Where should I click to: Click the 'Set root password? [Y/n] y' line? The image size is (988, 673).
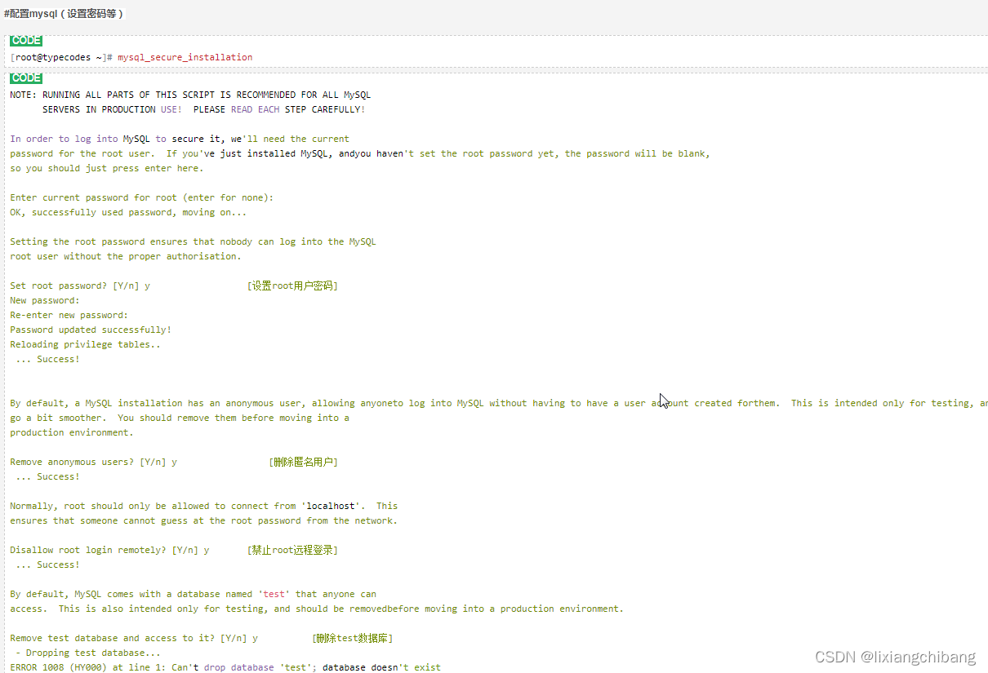tap(80, 286)
